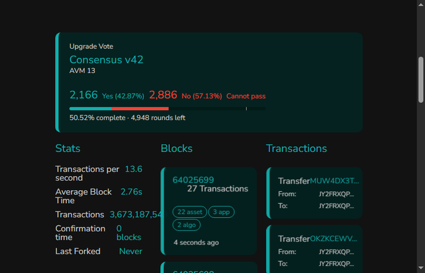425x273 pixels.
Task: Click the Average Block Time label
Action: tap(83, 196)
